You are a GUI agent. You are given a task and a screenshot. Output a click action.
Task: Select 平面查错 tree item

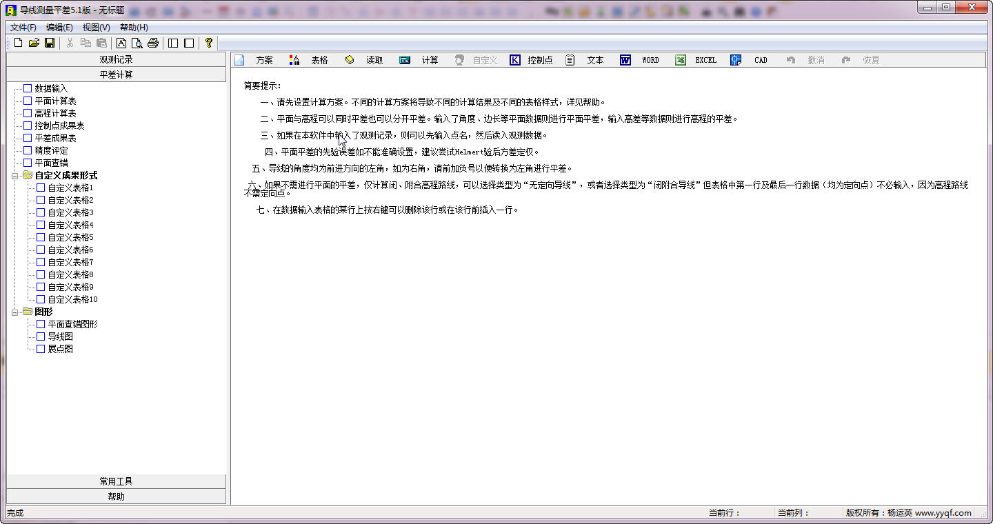[51, 163]
